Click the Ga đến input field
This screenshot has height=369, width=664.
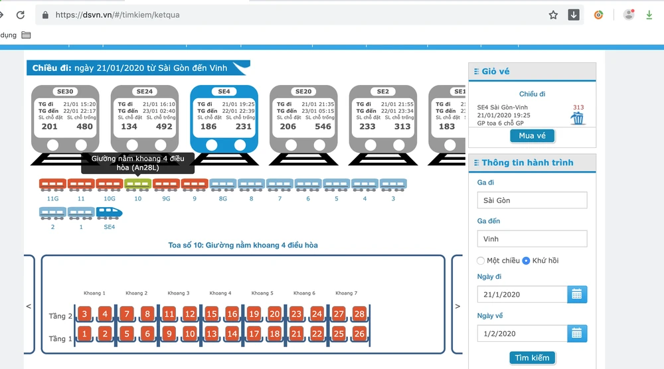[x=532, y=239]
